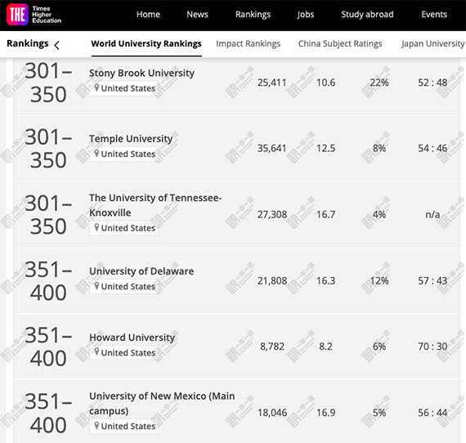Click the location pin under University of Delaware
The image size is (466, 443).
[x=96, y=286]
